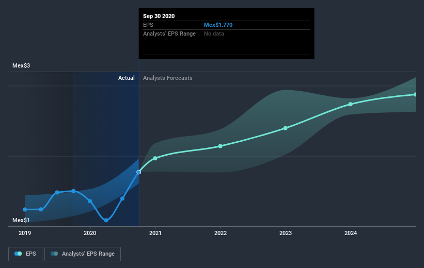424x268 pixels.
Task: Click the EPS data point in mid-2020
Action: 122,198
